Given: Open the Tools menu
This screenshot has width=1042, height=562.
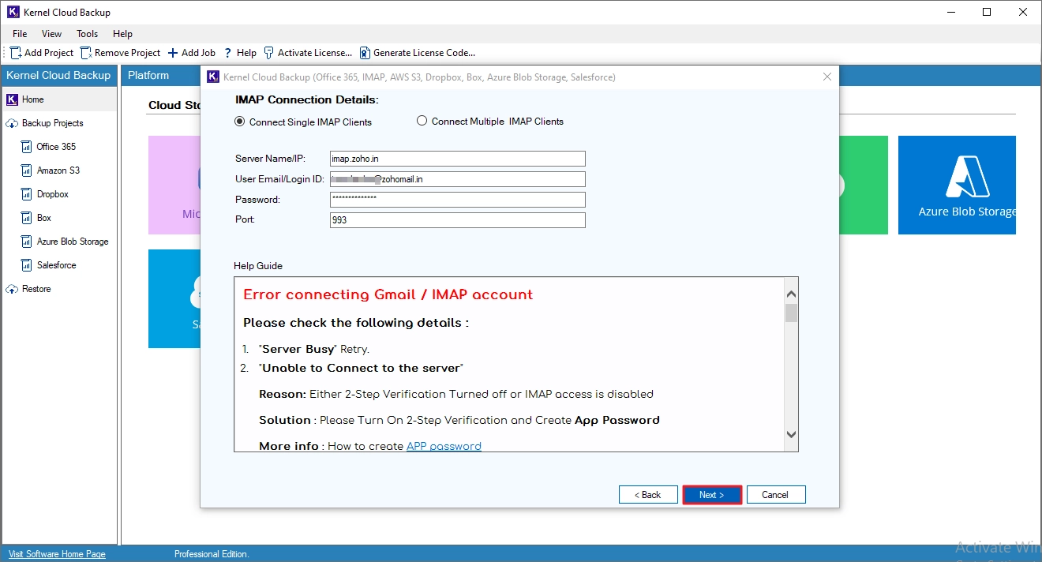Looking at the screenshot, I should click(87, 34).
